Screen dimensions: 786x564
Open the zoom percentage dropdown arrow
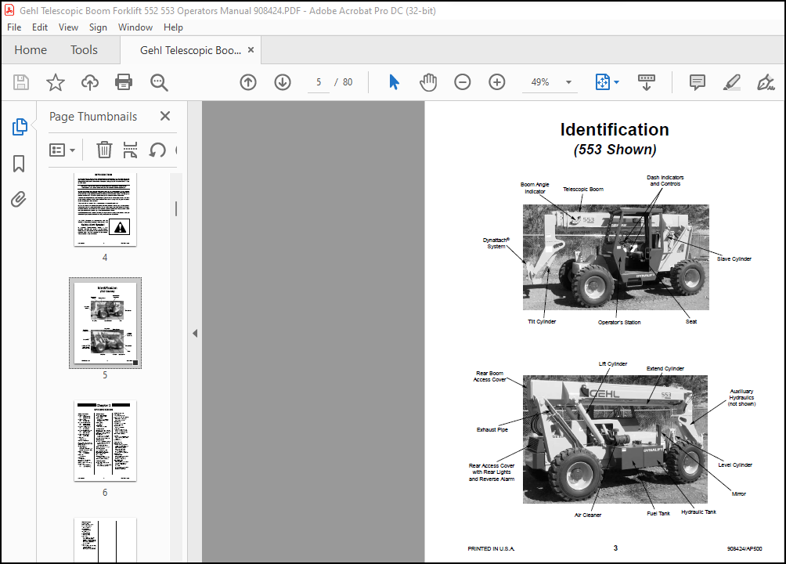(x=568, y=81)
